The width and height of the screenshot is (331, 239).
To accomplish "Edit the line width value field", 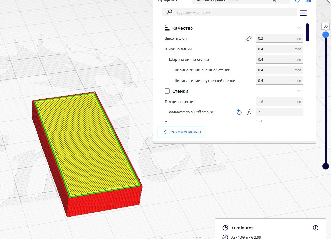I will point(275,49).
